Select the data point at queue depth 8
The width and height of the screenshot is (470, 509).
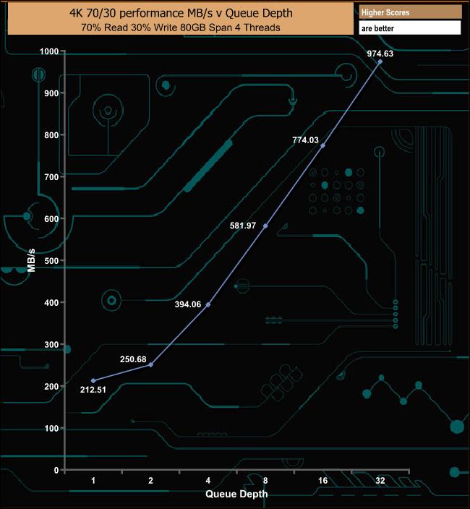point(265,226)
